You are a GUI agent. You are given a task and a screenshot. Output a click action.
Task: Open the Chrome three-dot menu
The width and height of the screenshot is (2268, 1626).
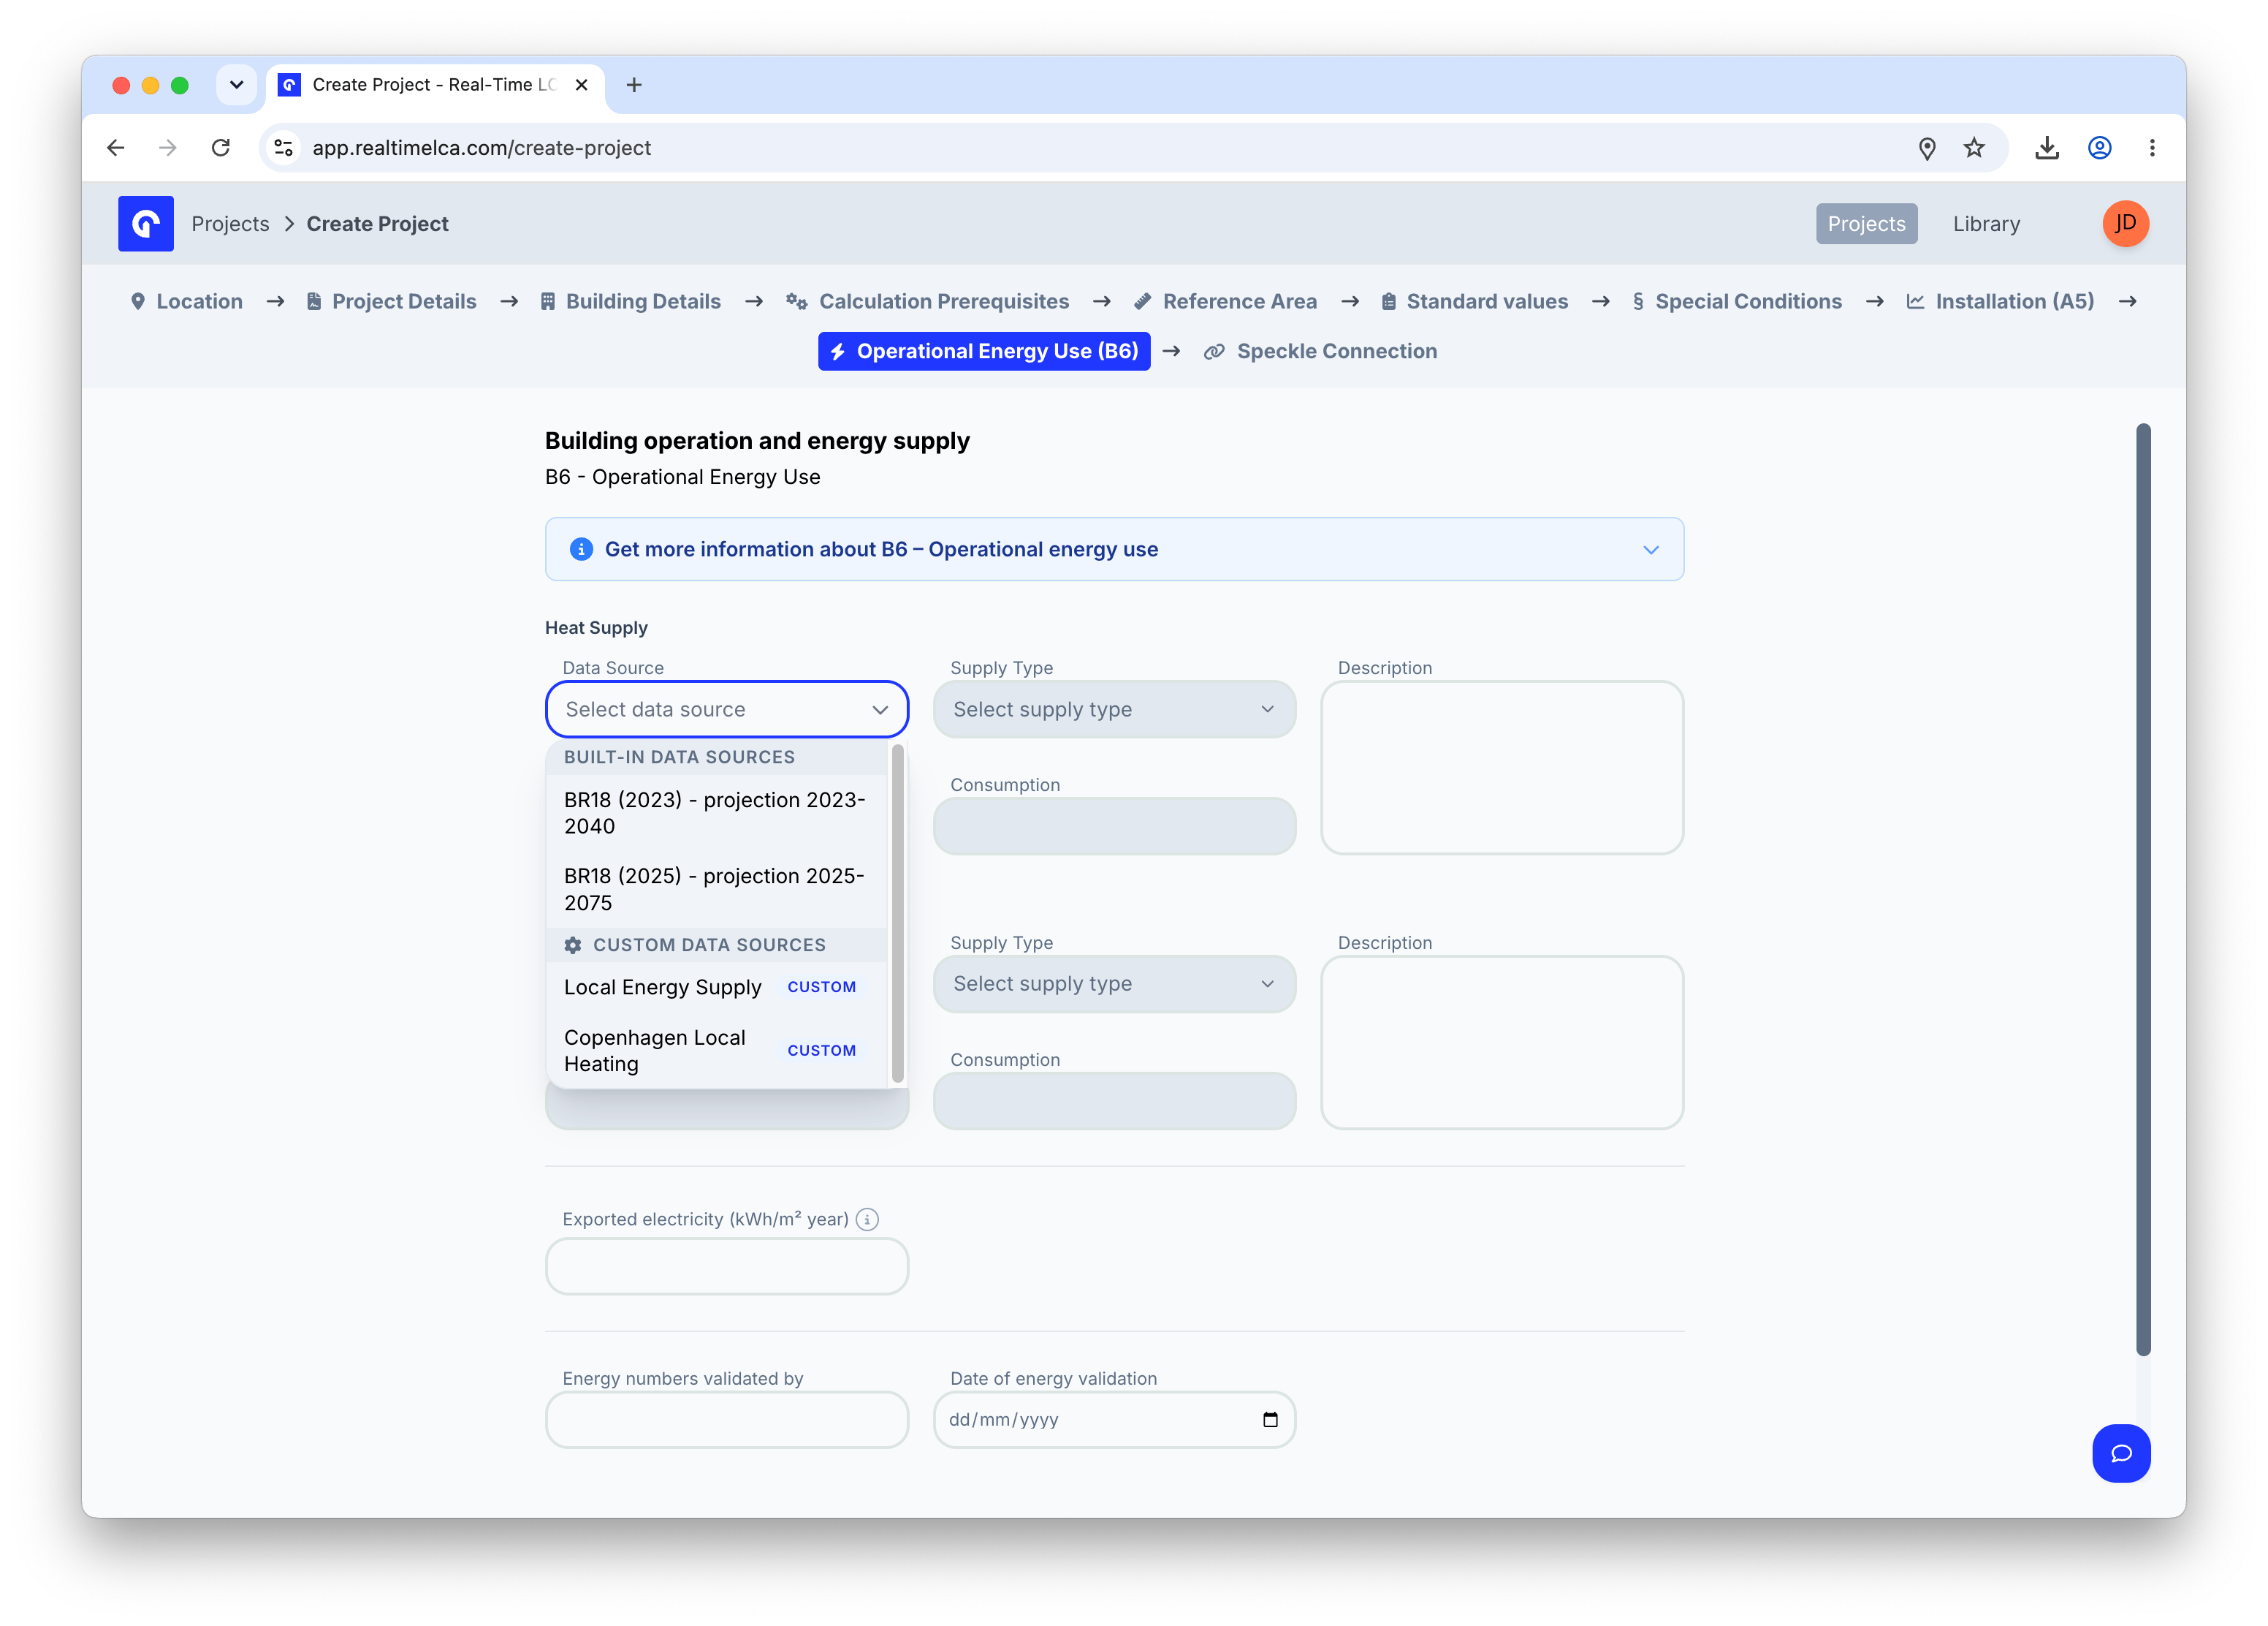tap(2152, 148)
